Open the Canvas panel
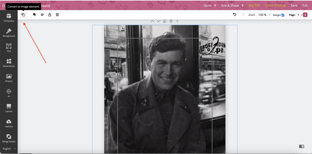Viewport: 312px width, 154px height. pyautogui.click(x=9, y=108)
